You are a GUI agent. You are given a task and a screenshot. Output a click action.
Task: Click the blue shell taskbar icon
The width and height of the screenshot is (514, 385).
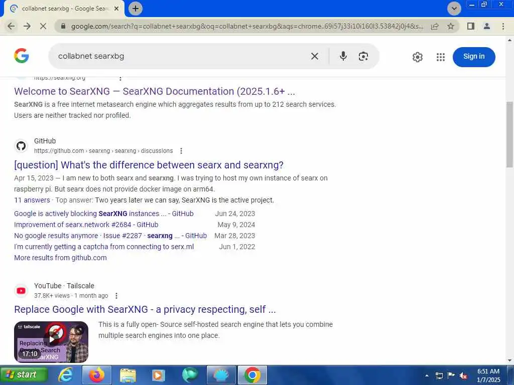221,375
